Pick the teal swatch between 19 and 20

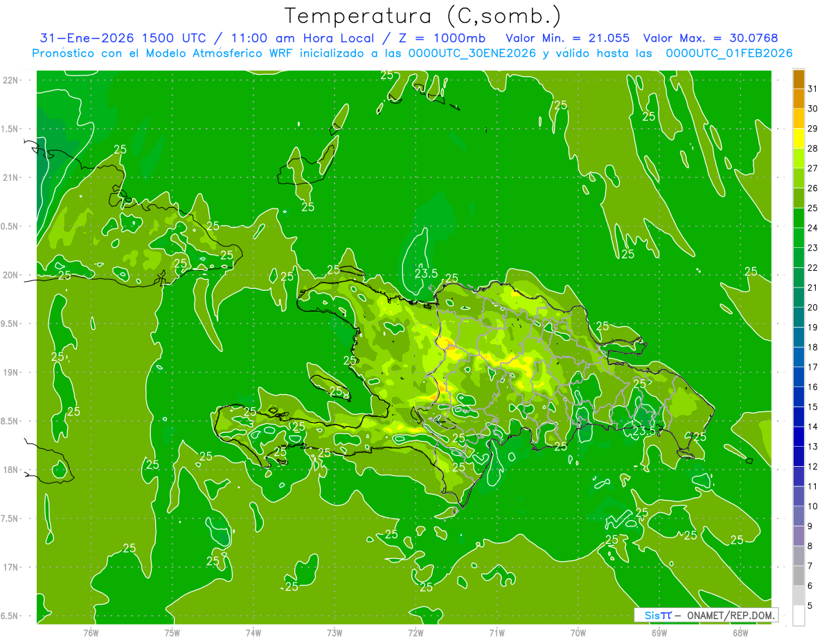pos(798,318)
